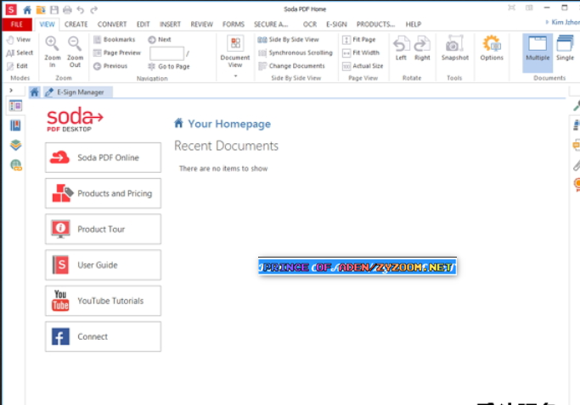This screenshot has width=580, height=405.
Task: Save using the floppy disk icon
Action: pos(54,9)
